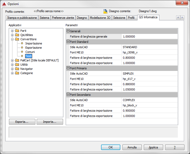
Task: Edit Font Standard Stile AutoCAD value STANDARD
Action: pyautogui.click(x=150, y=47)
